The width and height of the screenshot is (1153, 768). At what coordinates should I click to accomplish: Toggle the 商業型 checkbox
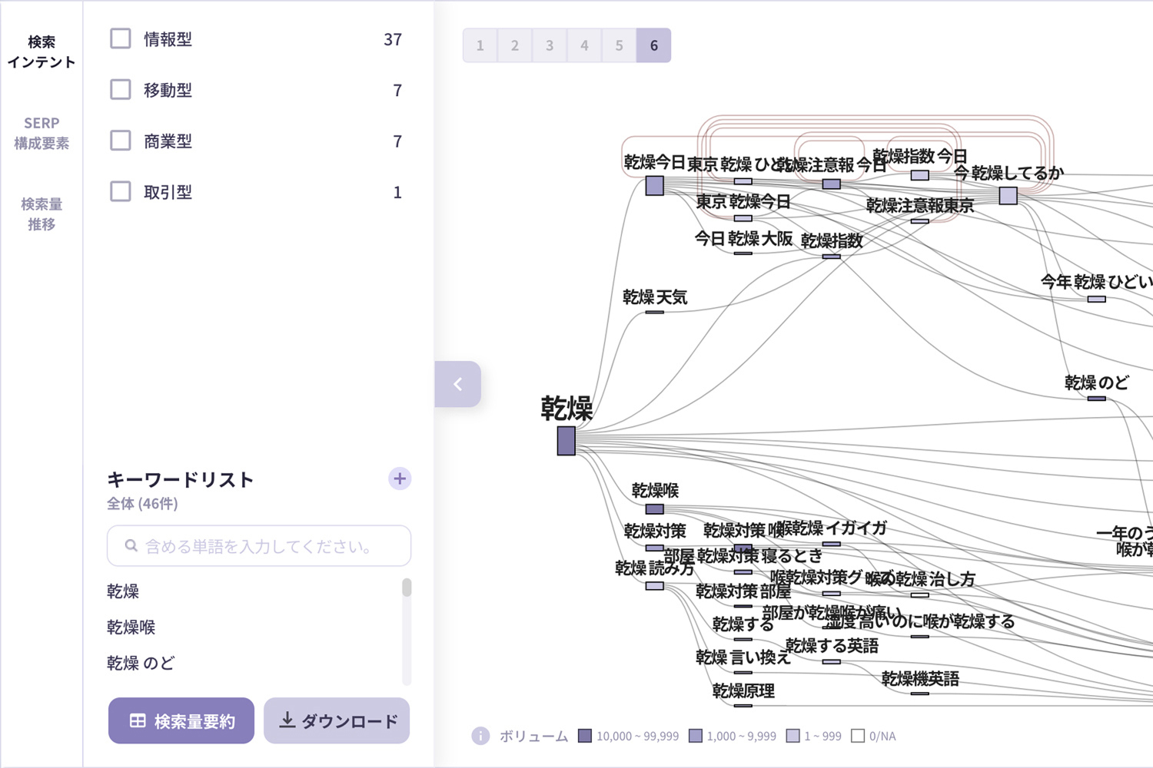tap(121, 141)
